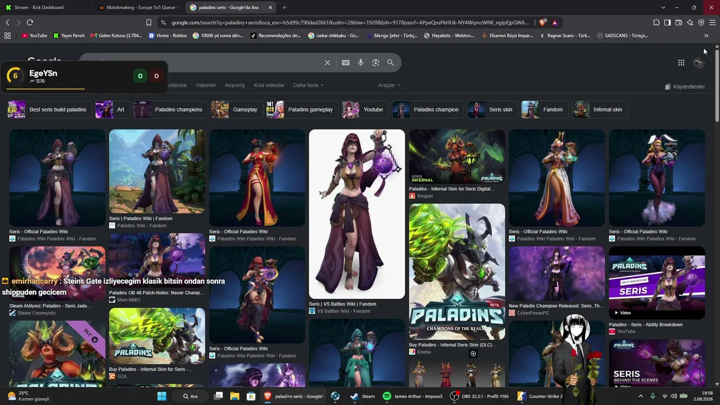Viewport: 720px width, 405px height.
Task: Open the Brave VPN shield icon
Action: tap(701, 22)
